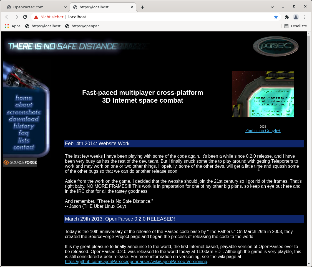Click the vertical scrollbar thumb

click(309, 73)
